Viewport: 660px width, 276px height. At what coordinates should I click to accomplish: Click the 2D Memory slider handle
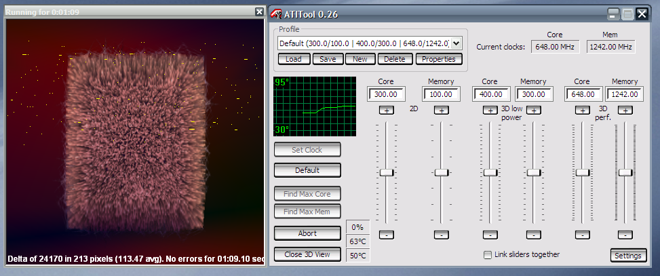(x=442, y=172)
